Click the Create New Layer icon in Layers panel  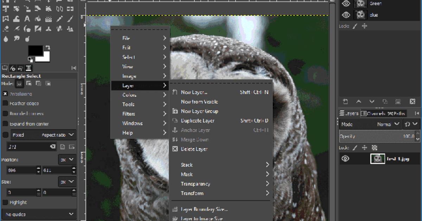click(345, 101)
